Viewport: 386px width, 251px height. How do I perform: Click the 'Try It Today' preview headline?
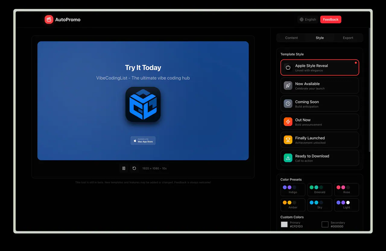(x=143, y=68)
